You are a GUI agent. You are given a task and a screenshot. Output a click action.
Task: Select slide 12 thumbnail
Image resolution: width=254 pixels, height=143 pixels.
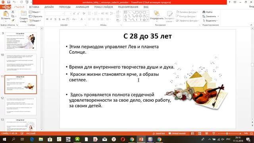click(21, 106)
